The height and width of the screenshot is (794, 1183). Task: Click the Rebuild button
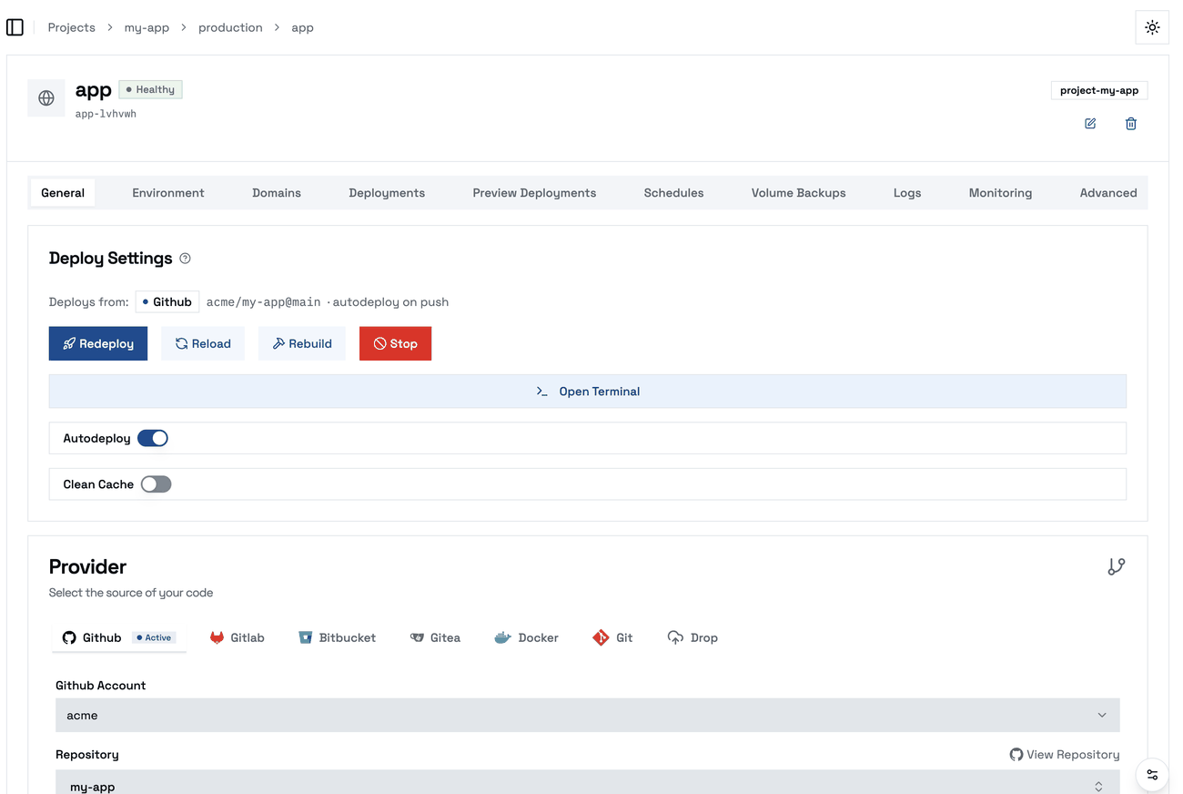click(302, 343)
